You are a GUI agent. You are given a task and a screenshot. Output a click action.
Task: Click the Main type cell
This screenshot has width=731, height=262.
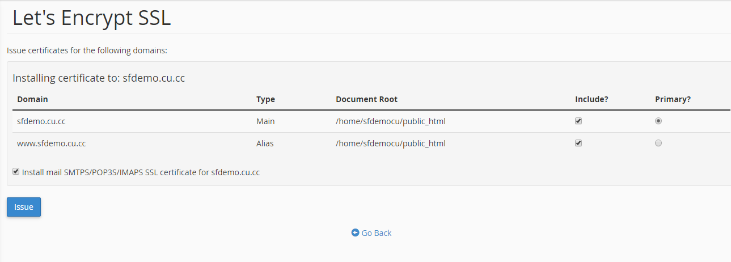[x=265, y=121]
